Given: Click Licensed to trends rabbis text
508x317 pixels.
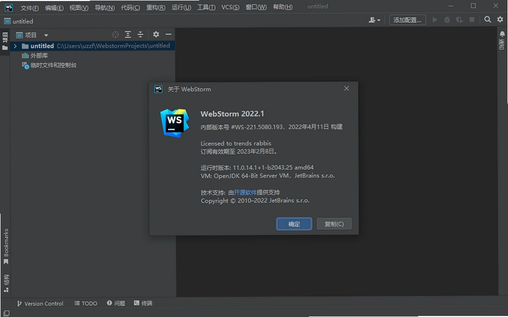Looking at the screenshot, I should (236, 143).
